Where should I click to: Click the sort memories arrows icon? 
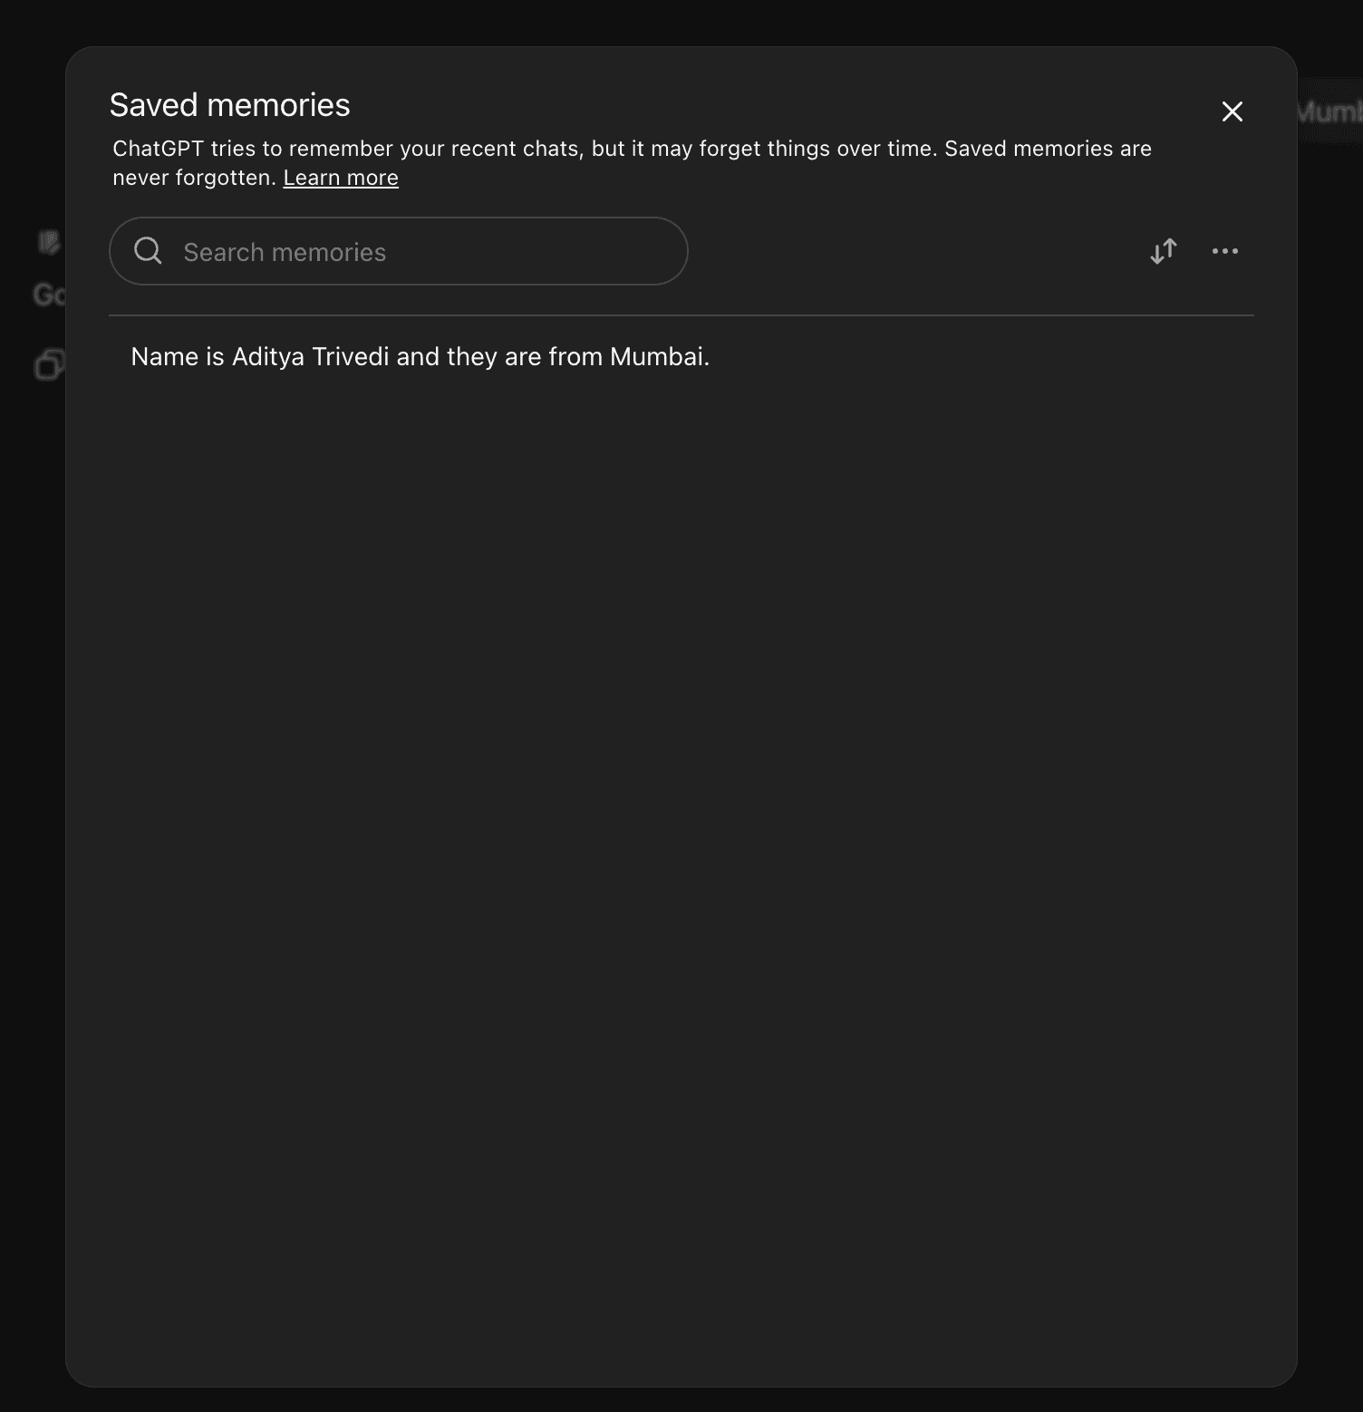[x=1163, y=251]
